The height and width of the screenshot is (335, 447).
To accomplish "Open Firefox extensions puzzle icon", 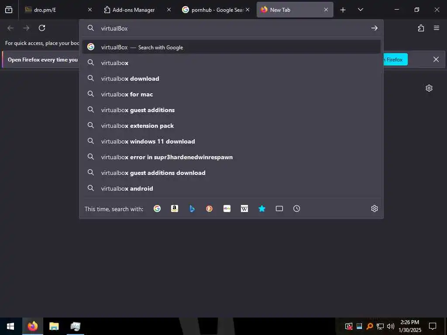I will pos(421,28).
